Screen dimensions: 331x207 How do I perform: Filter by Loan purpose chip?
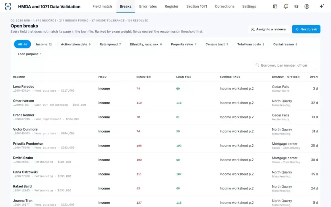tap(30, 54)
